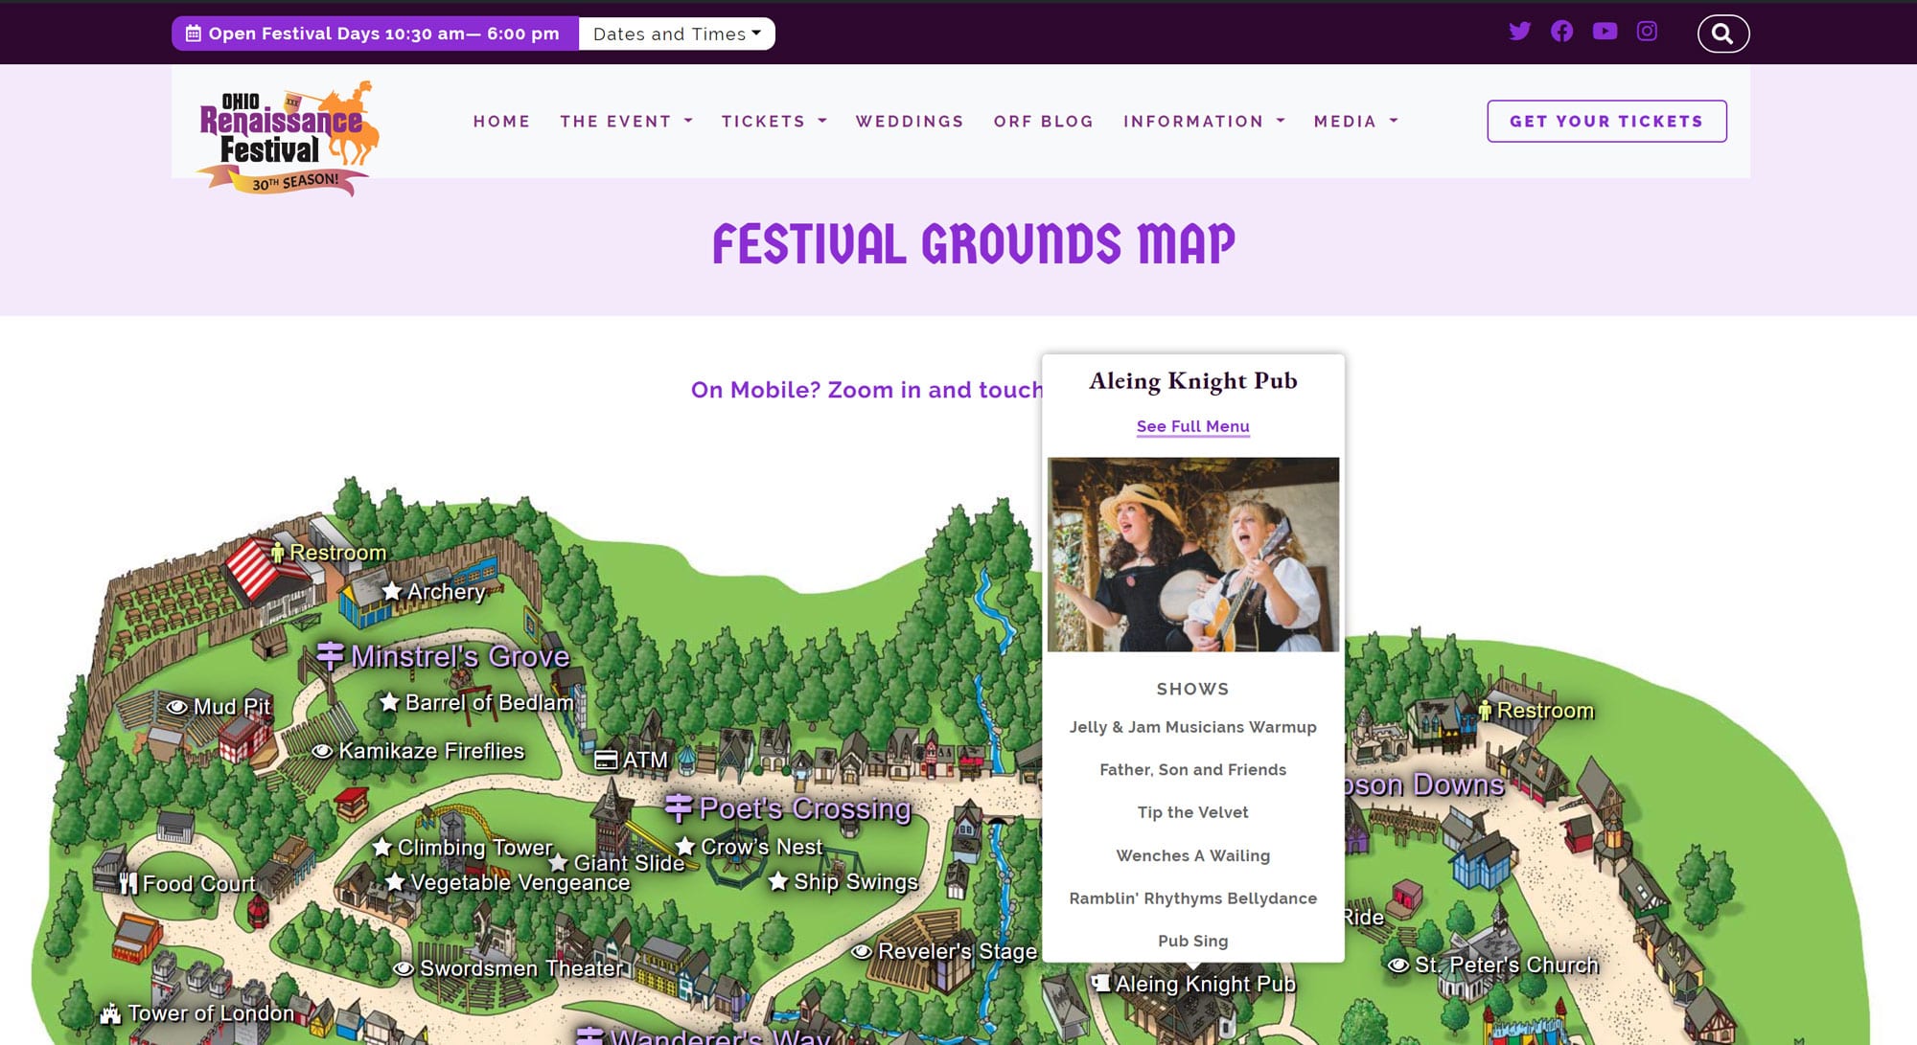Screen dimensions: 1917x1045
Task: Open the Dates and Times dropdown
Action: [x=676, y=33]
